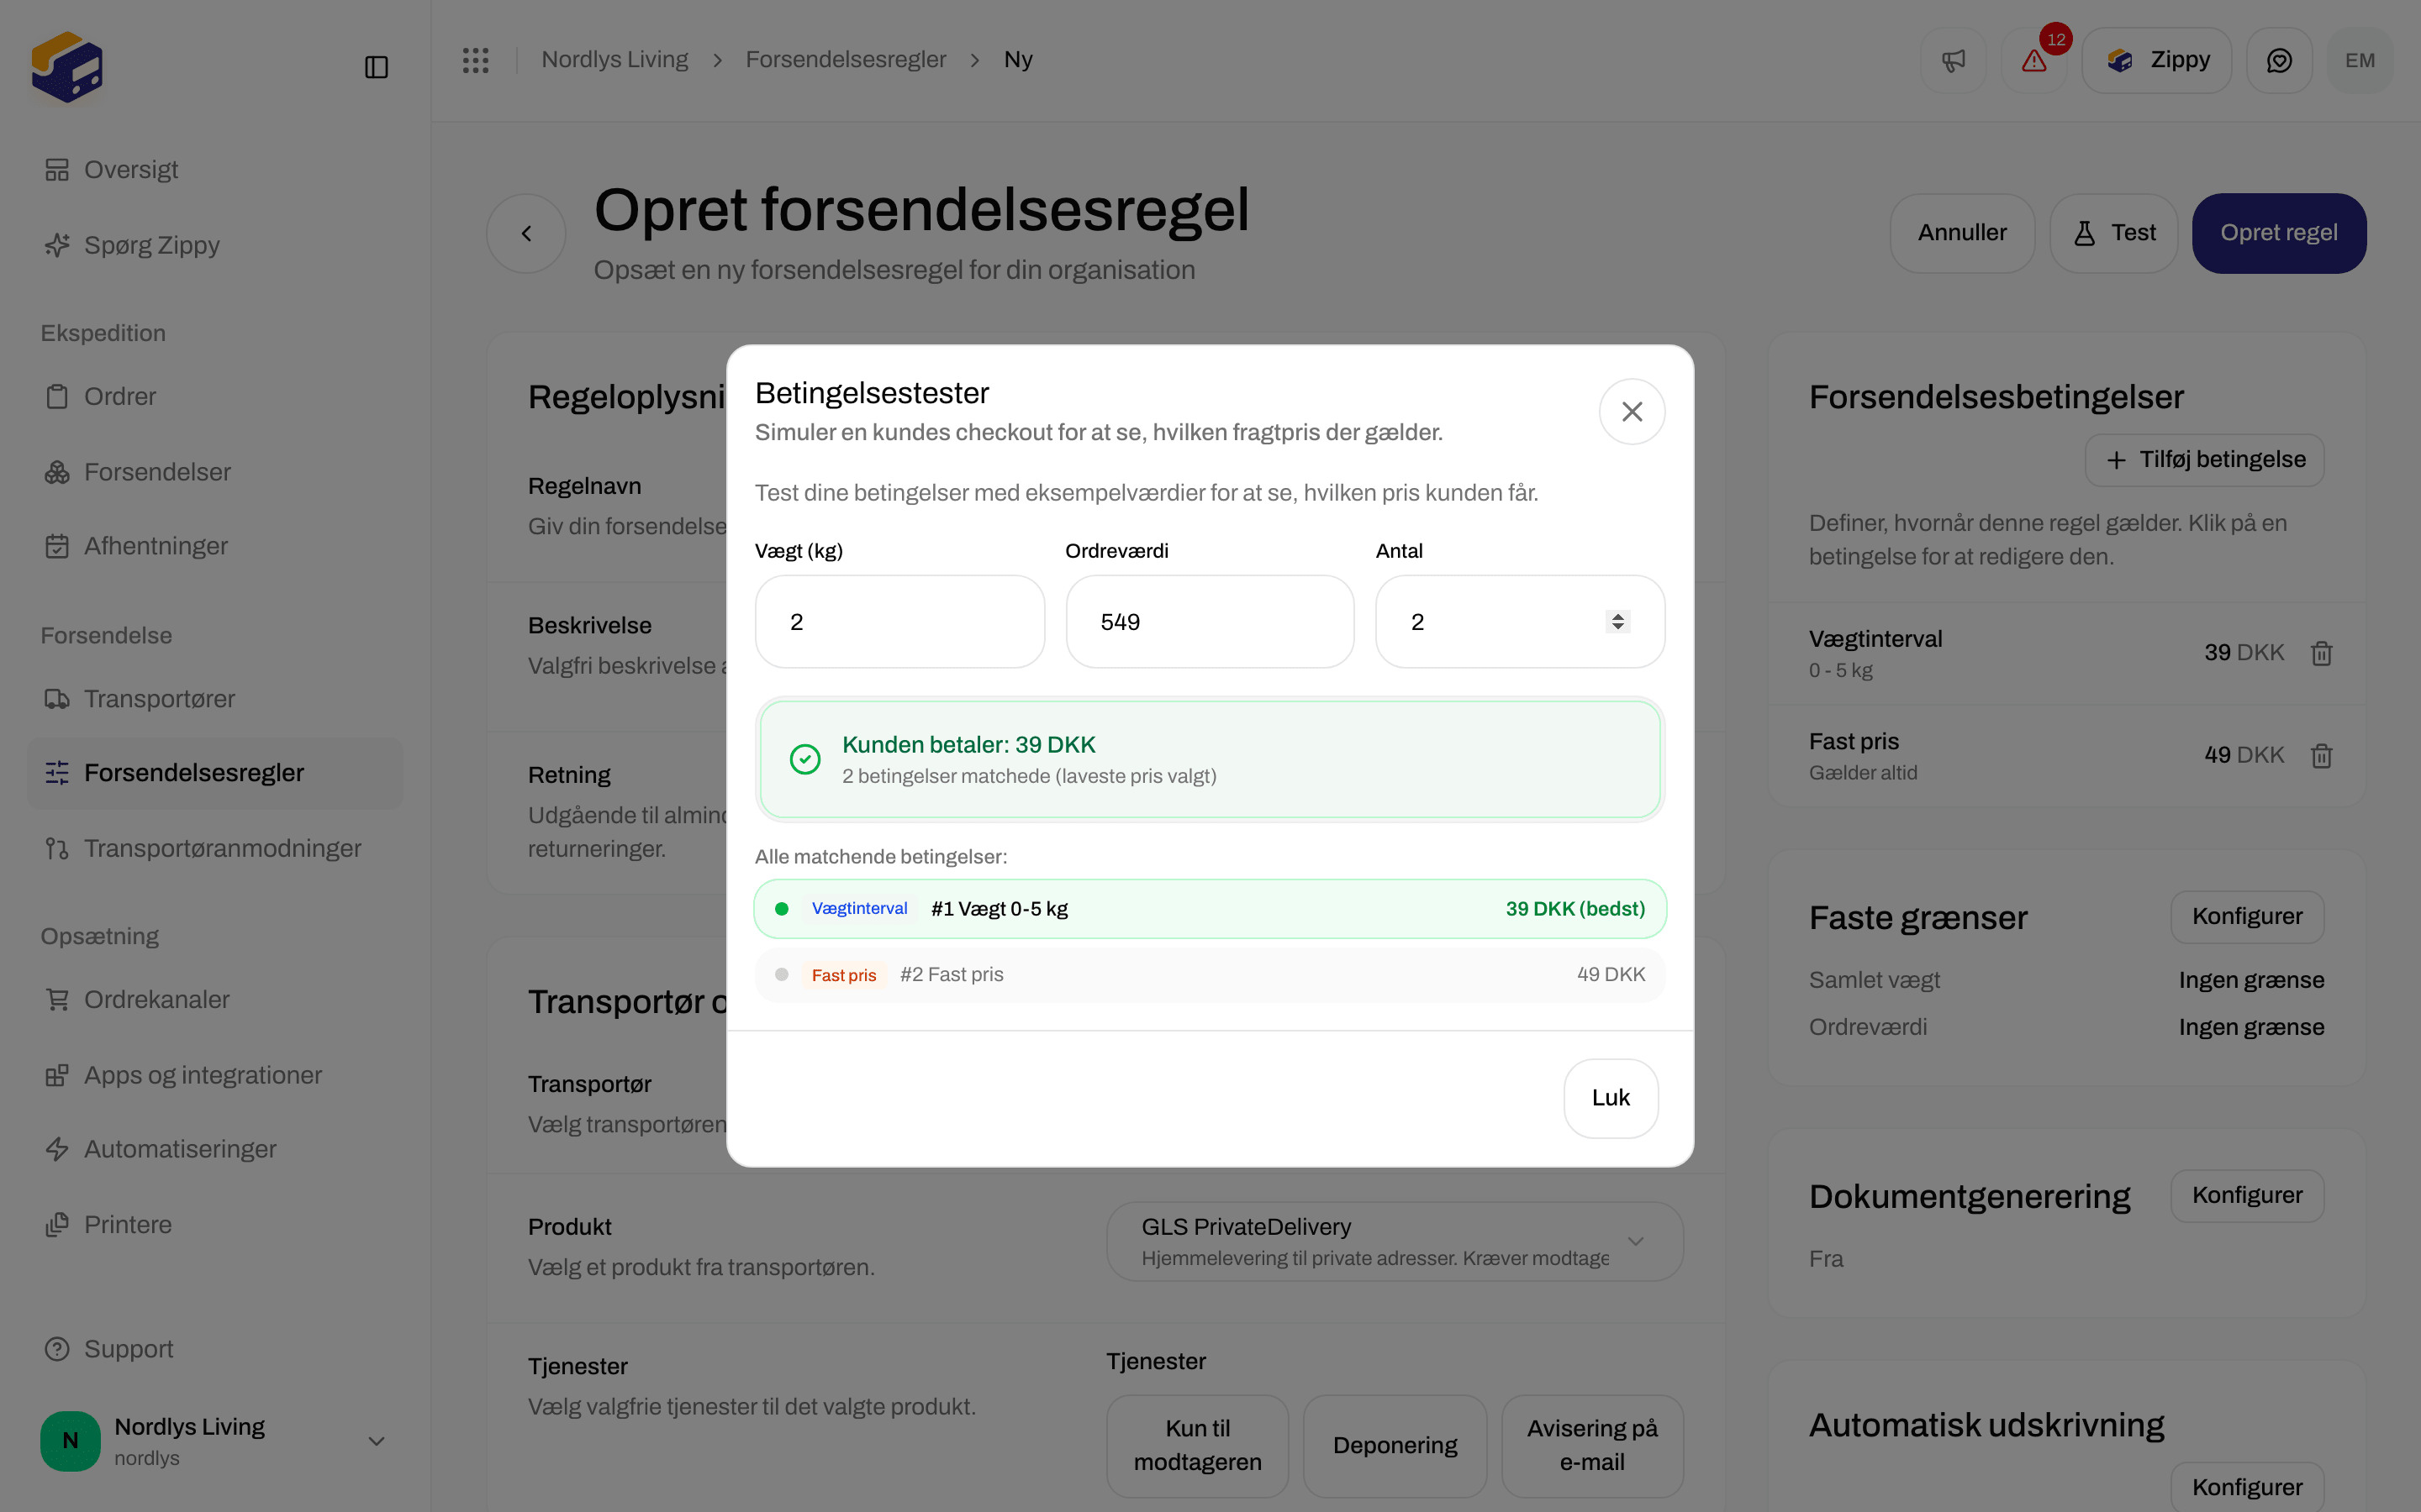2421x1512 pixels.
Task: Toggle Kun til modtageren service
Action: click(1198, 1446)
